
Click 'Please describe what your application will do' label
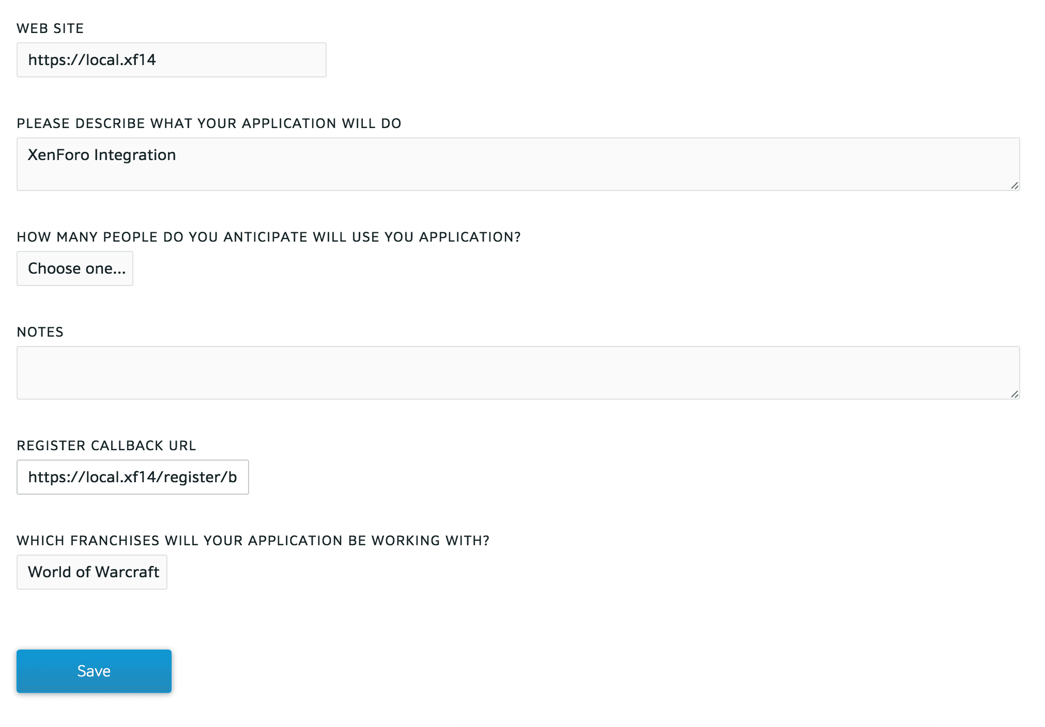[x=209, y=123]
